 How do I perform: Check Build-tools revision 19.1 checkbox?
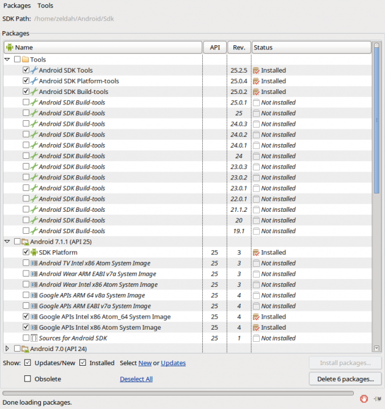click(x=26, y=231)
